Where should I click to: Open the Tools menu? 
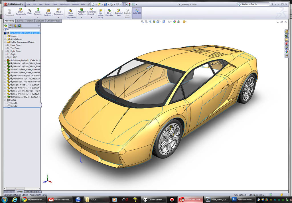[x=55, y=4]
